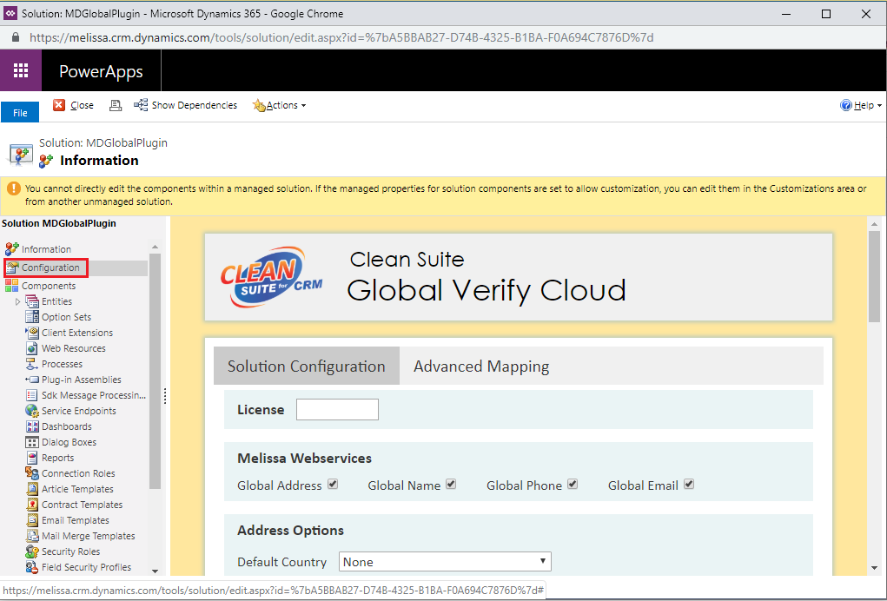Open the Default Country dropdown
Screen dimensions: 887x601
(x=445, y=561)
